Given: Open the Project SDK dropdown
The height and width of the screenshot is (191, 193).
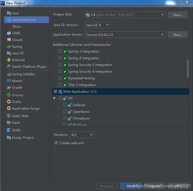Looking at the screenshot, I should click(x=125, y=15).
